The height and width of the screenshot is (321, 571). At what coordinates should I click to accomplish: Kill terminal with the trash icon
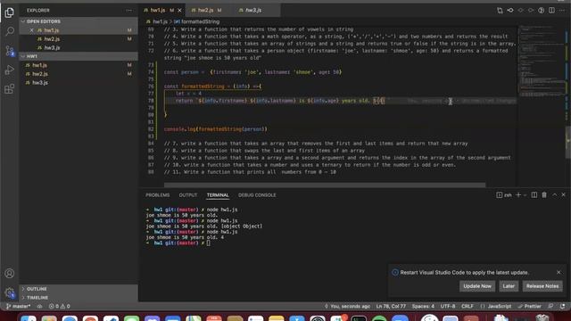pos(544,195)
